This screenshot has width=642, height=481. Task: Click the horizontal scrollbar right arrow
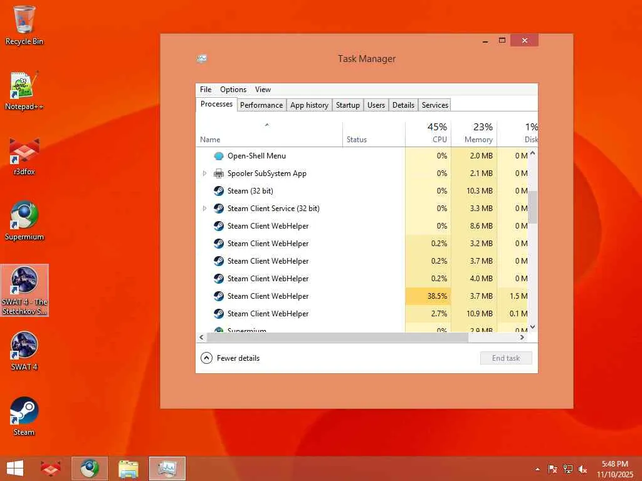(522, 338)
